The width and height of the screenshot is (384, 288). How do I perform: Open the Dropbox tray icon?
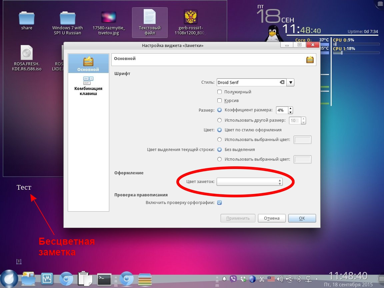pos(243,279)
